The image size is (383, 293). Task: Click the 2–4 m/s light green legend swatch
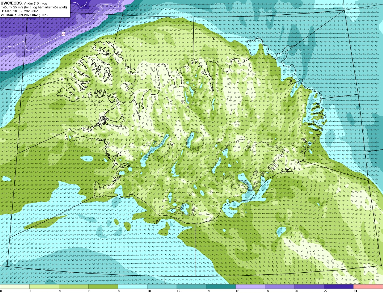click(44, 287)
